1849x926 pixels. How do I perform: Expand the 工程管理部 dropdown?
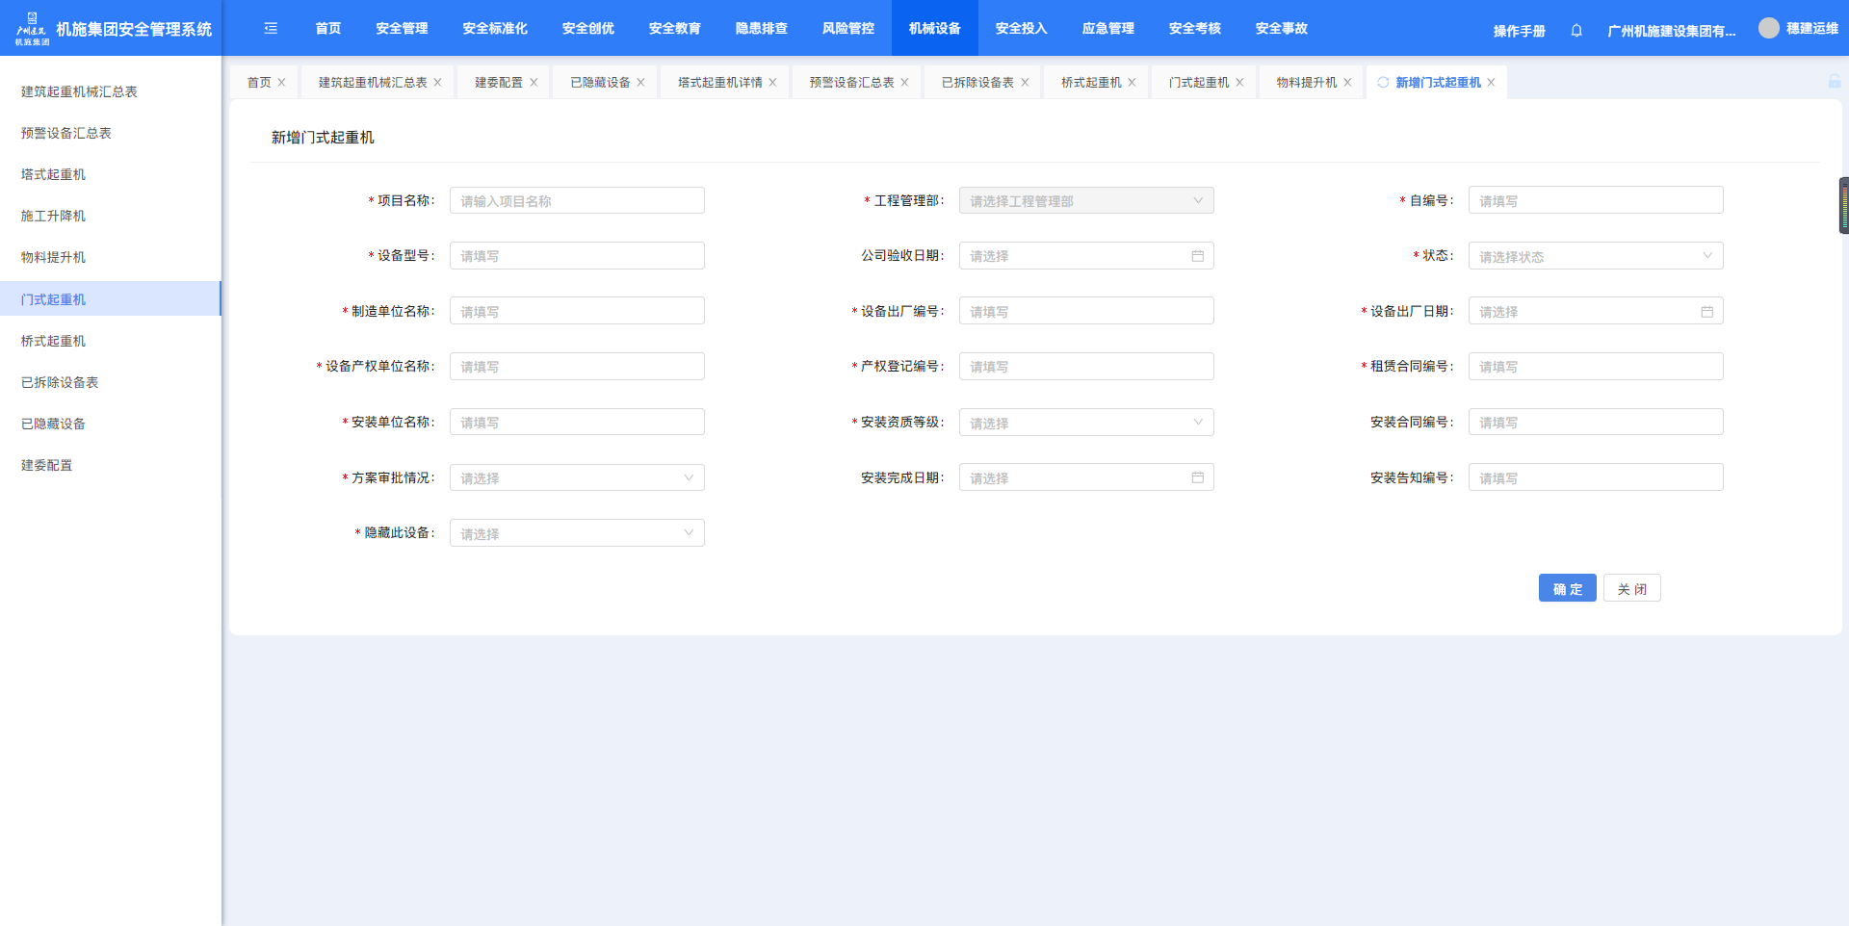coord(1085,201)
